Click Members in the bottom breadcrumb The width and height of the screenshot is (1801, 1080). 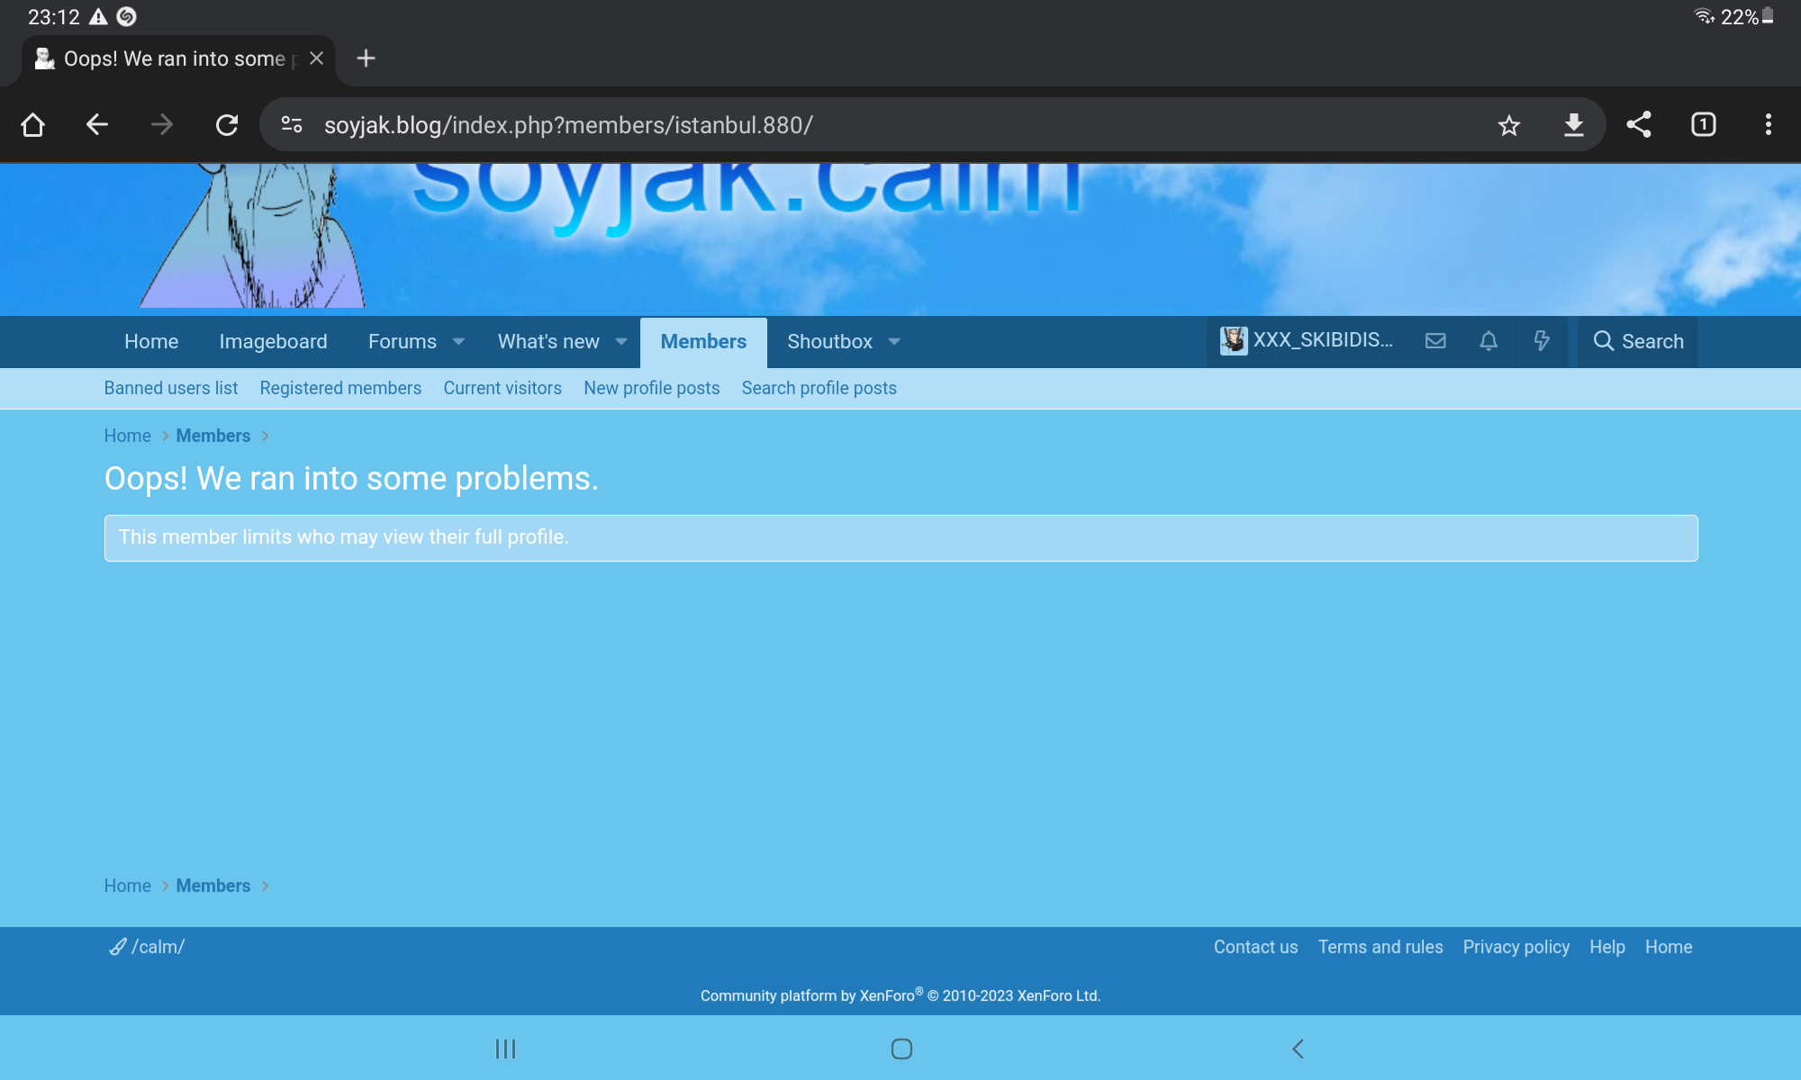click(213, 886)
